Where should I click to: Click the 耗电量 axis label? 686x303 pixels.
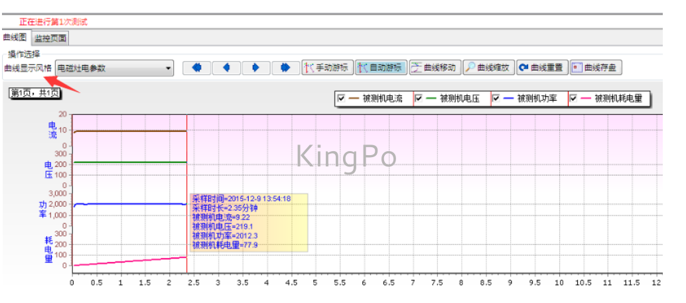[x=48, y=249]
